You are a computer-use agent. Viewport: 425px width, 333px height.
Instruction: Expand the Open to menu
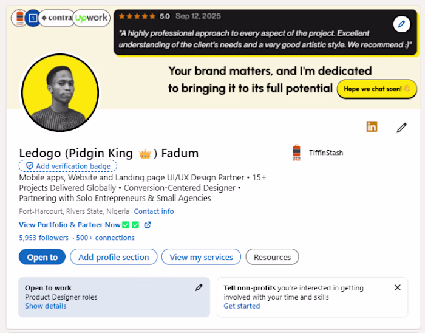42,257
